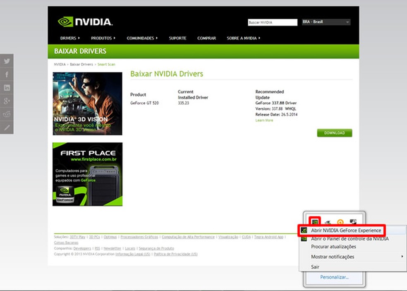Open the Sobre a NVIDIA menu
407x291 pixels.
coord(244,38)
